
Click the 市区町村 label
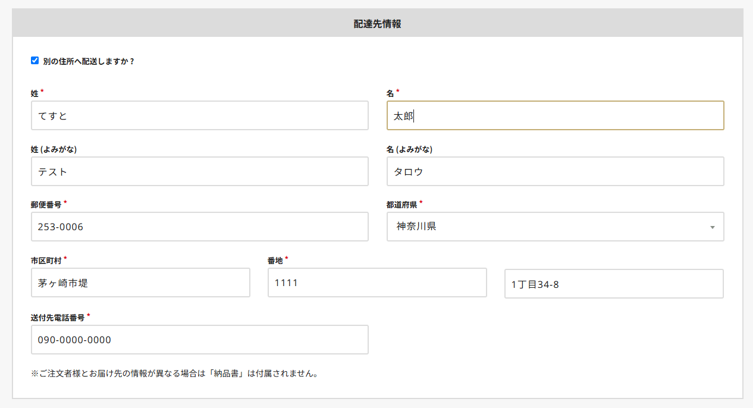click(x=46, y=261)
